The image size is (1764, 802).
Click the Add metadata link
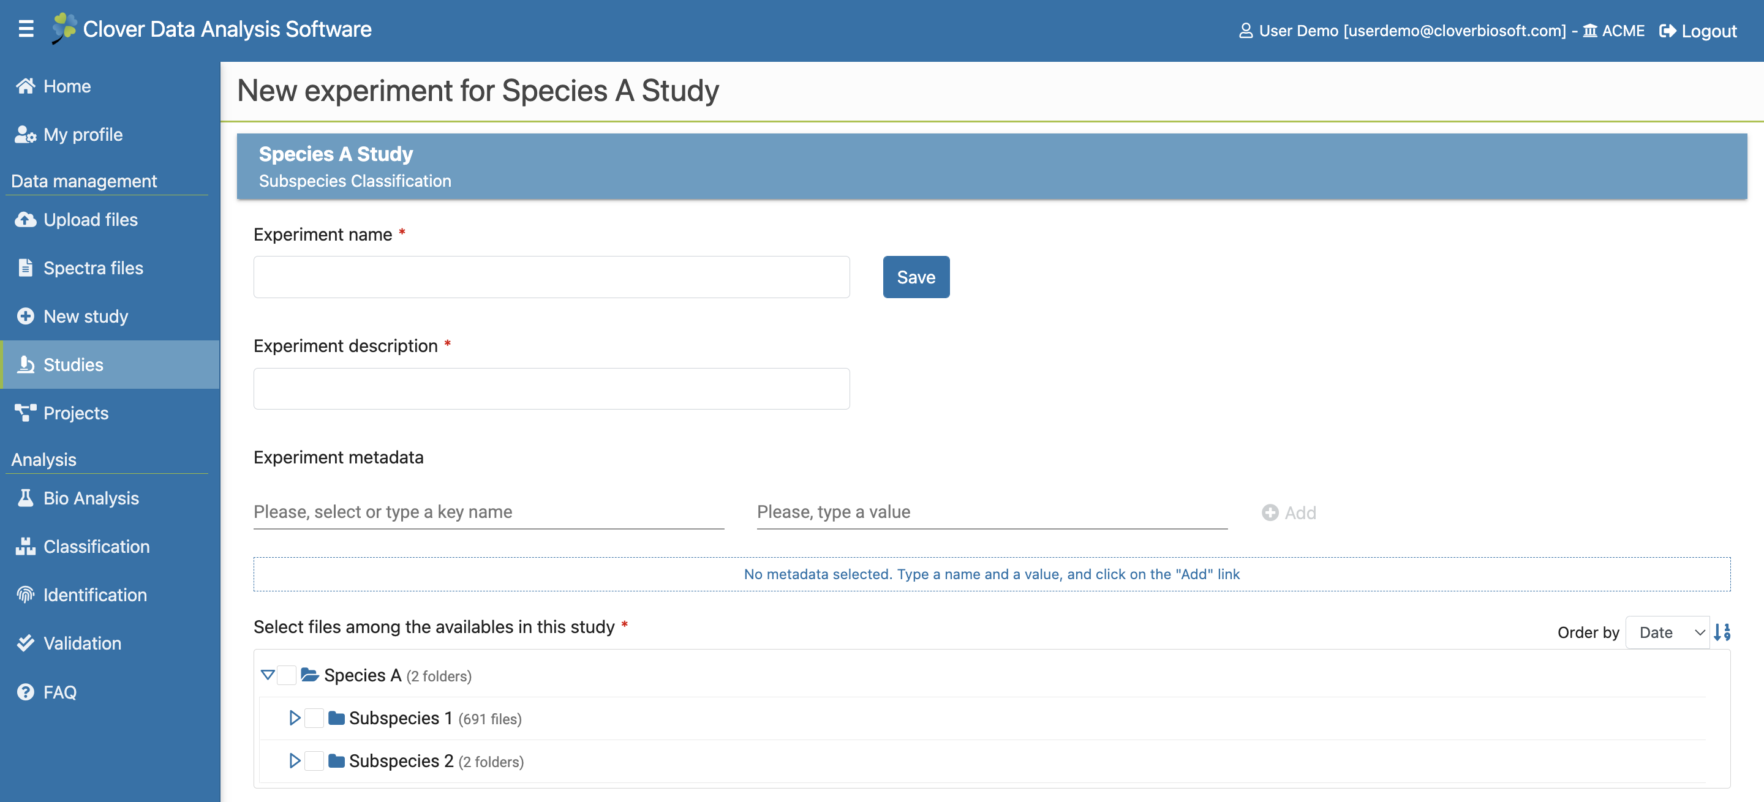[1289, 512]
